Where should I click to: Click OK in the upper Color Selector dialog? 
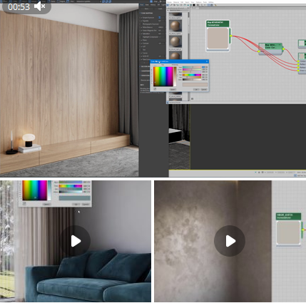point(196,89)
